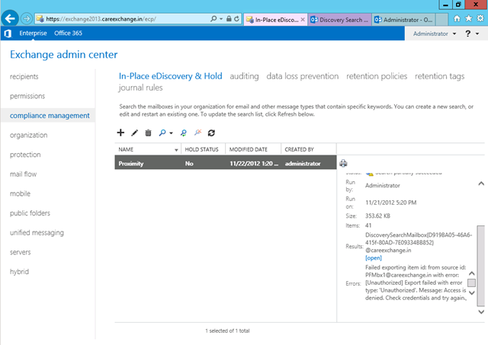Screen dimensions: 488x345
Task: Select the In-Place eDiscovery & Hold tab
Action: 171,76
